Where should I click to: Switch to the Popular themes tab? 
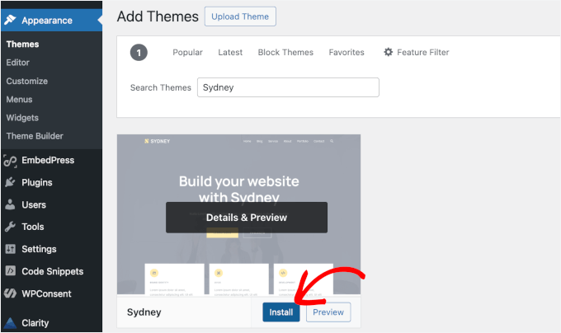coord(187,52)
